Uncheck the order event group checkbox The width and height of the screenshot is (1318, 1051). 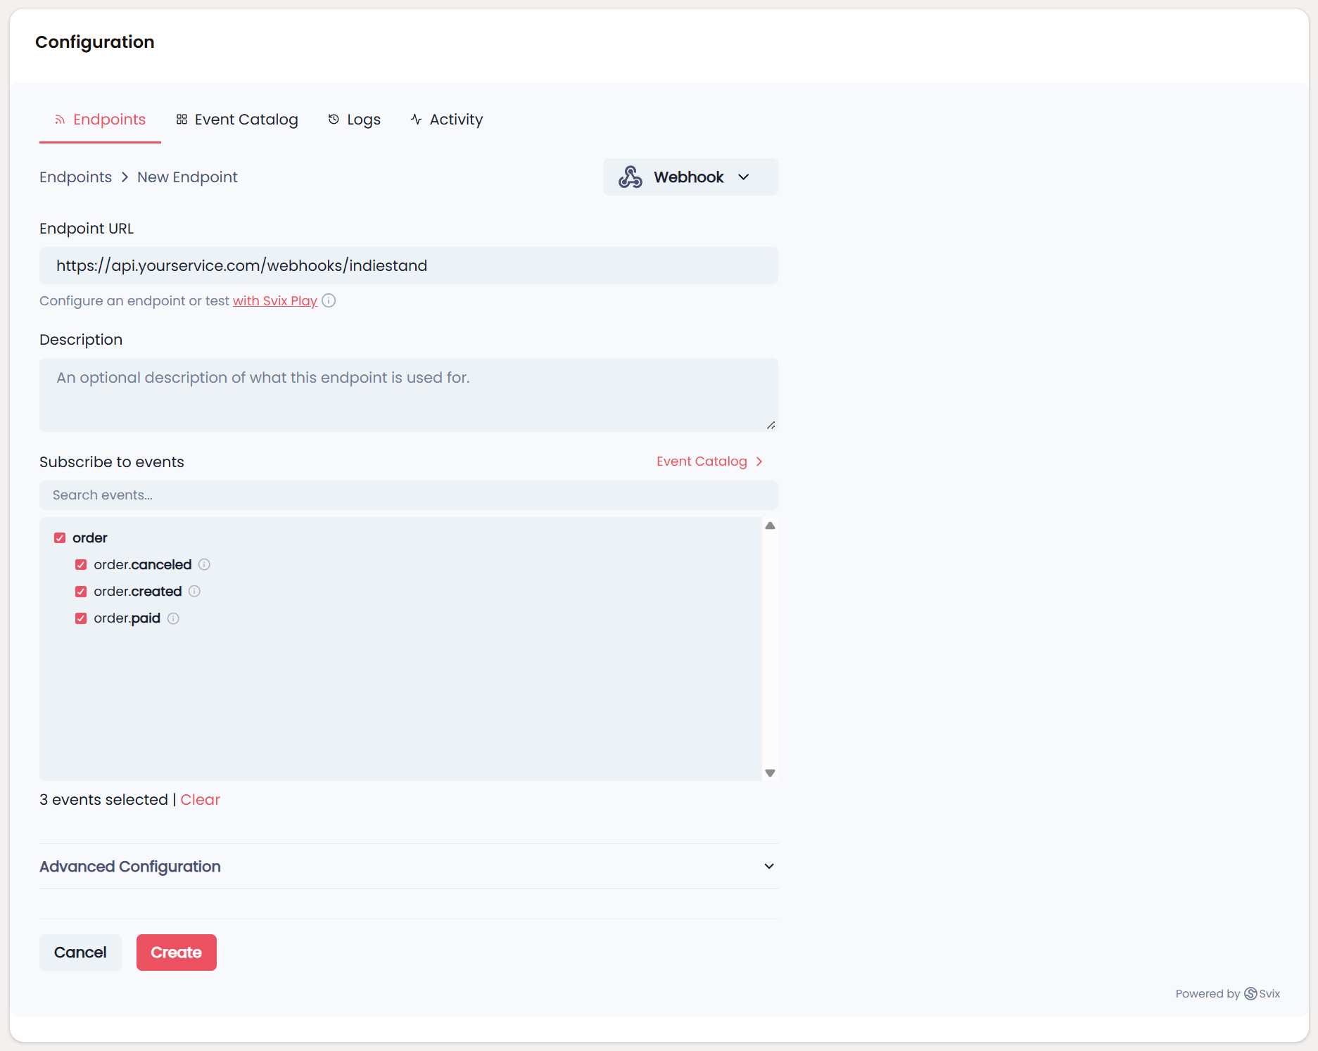[60, 537]
